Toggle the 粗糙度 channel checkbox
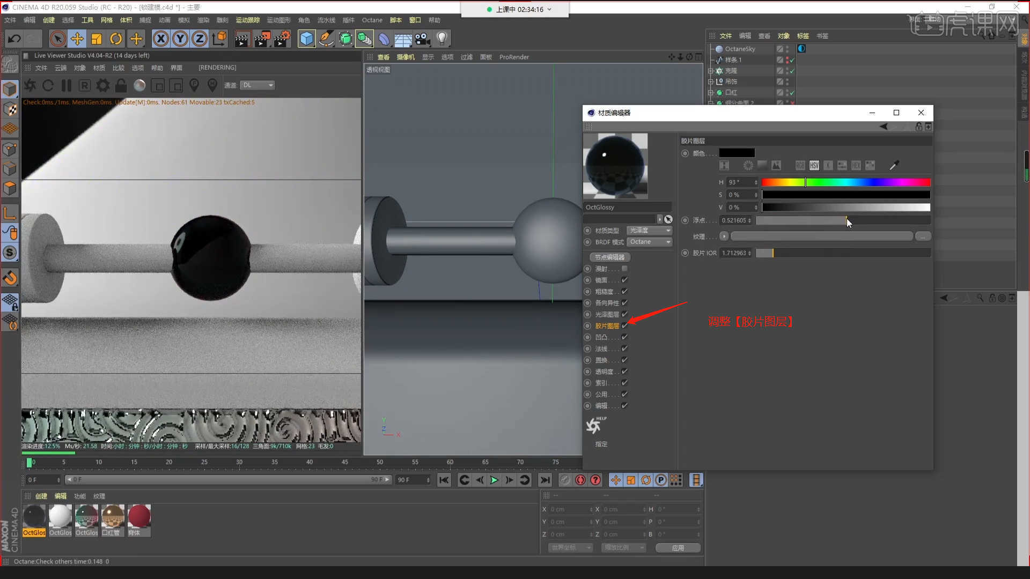Screen dimensions: 1030x579 624,292
